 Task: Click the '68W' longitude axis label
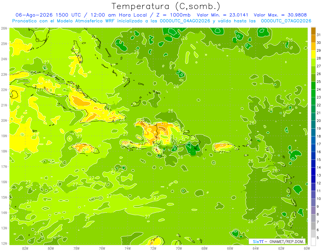[x=205, y=248]
